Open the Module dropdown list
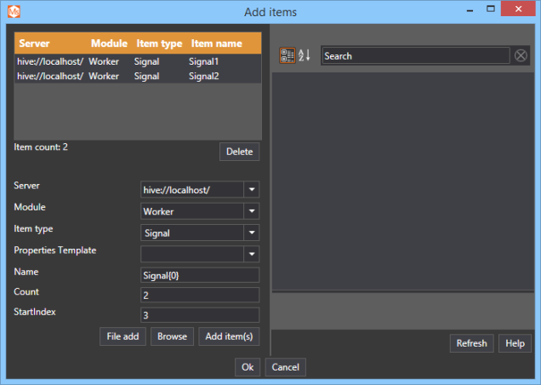This screenshot has height=385, width=541. pos(251,211)
